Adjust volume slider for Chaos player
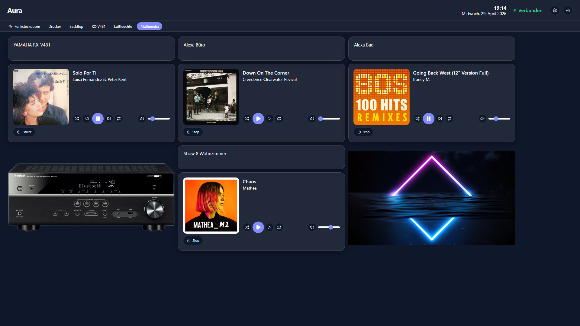Screen dimensions: 580x326 329,227
